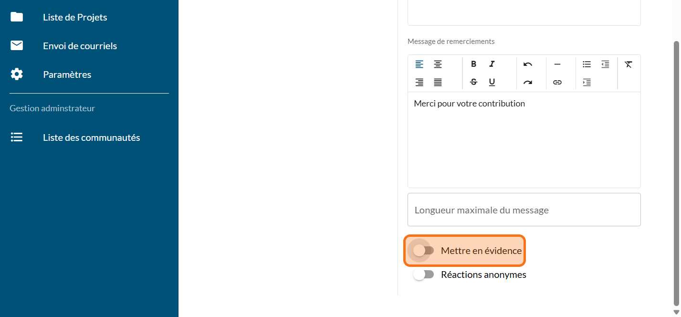Clear text formatting
This screenshot has width=681, height=317.
[x=628, y=64]
